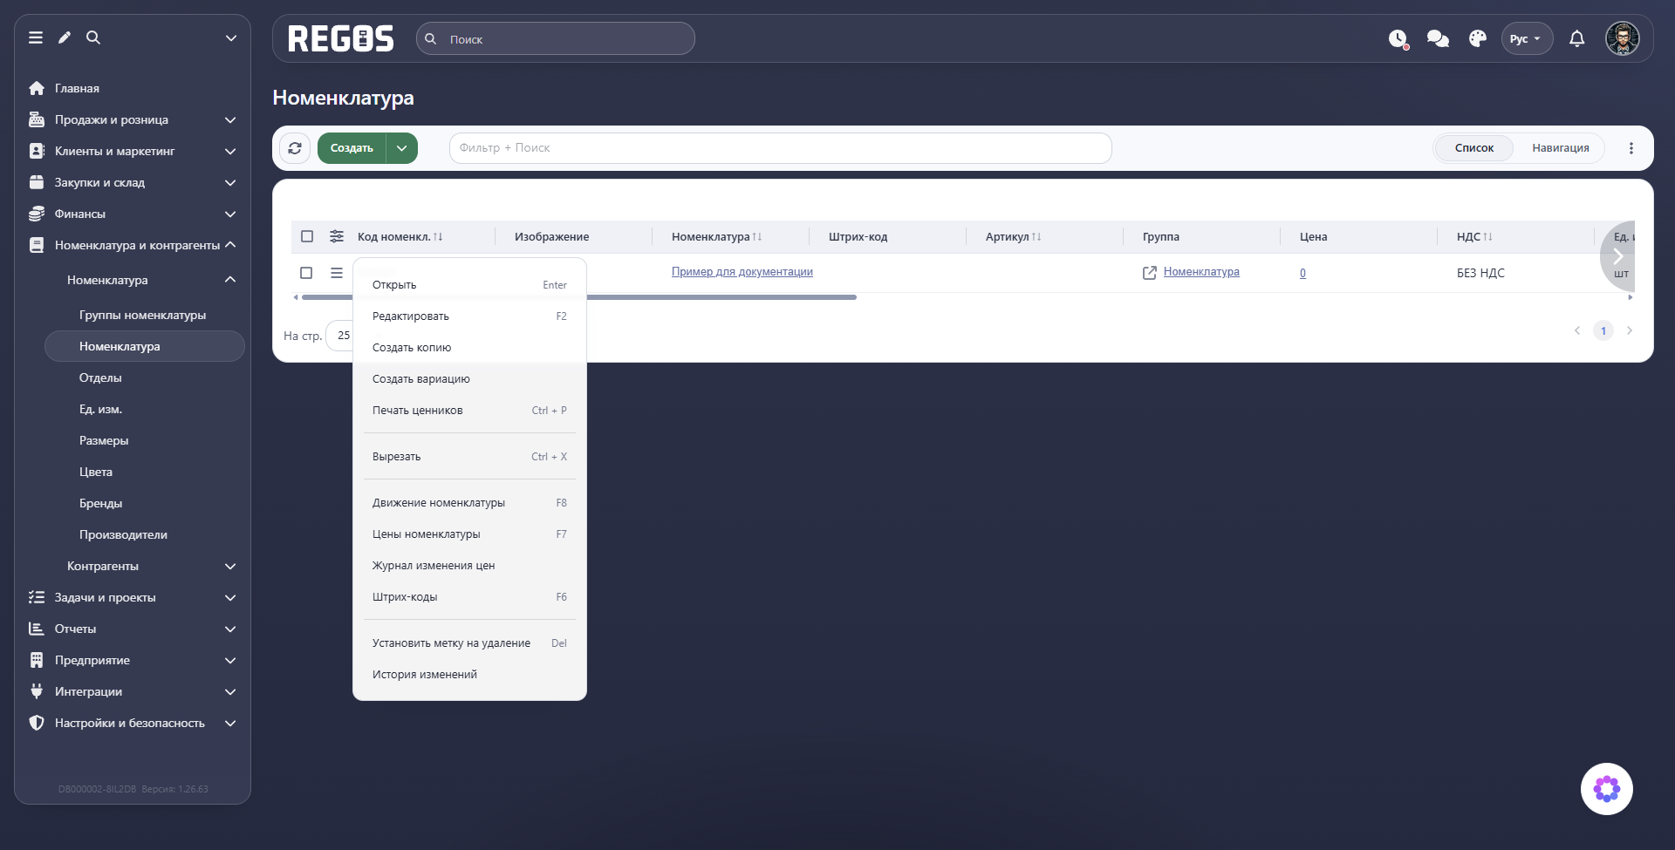Switch view to Навигация
The image size is (1675, 850).
(x=1561, y=148)
